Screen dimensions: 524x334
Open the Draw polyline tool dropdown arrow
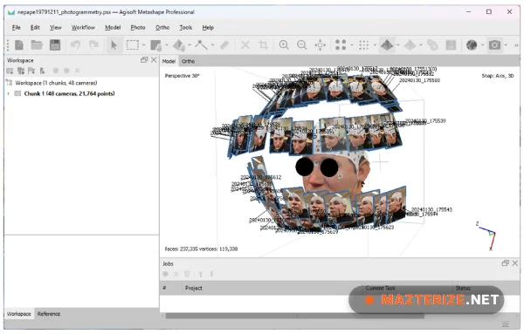click(x=212, y=44)
